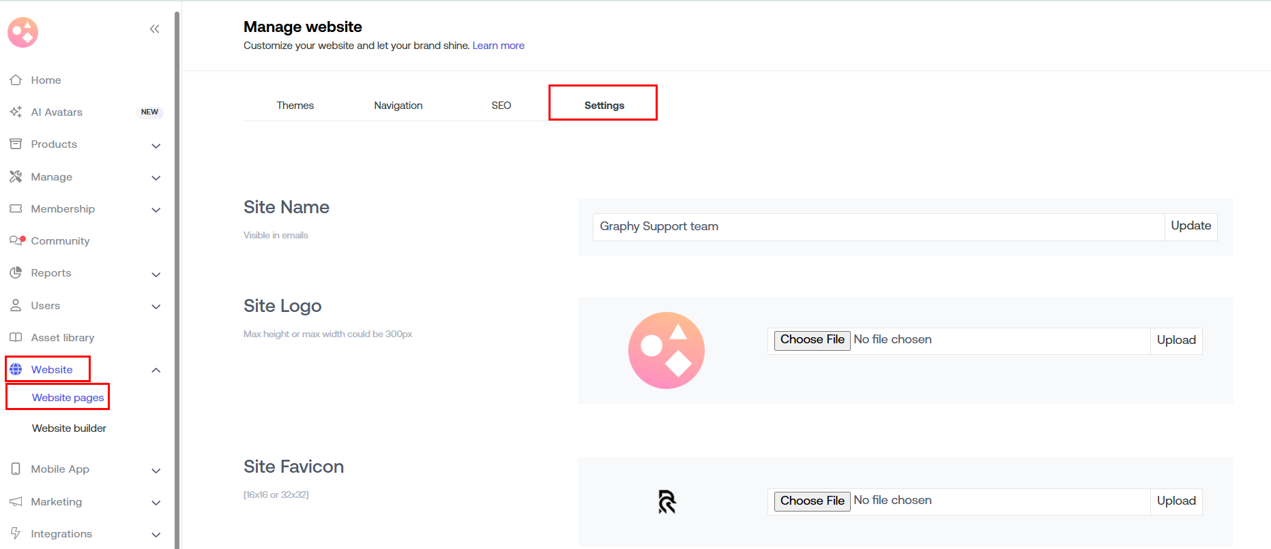Collapse the Website section chevron

click(x=156, y=371)
